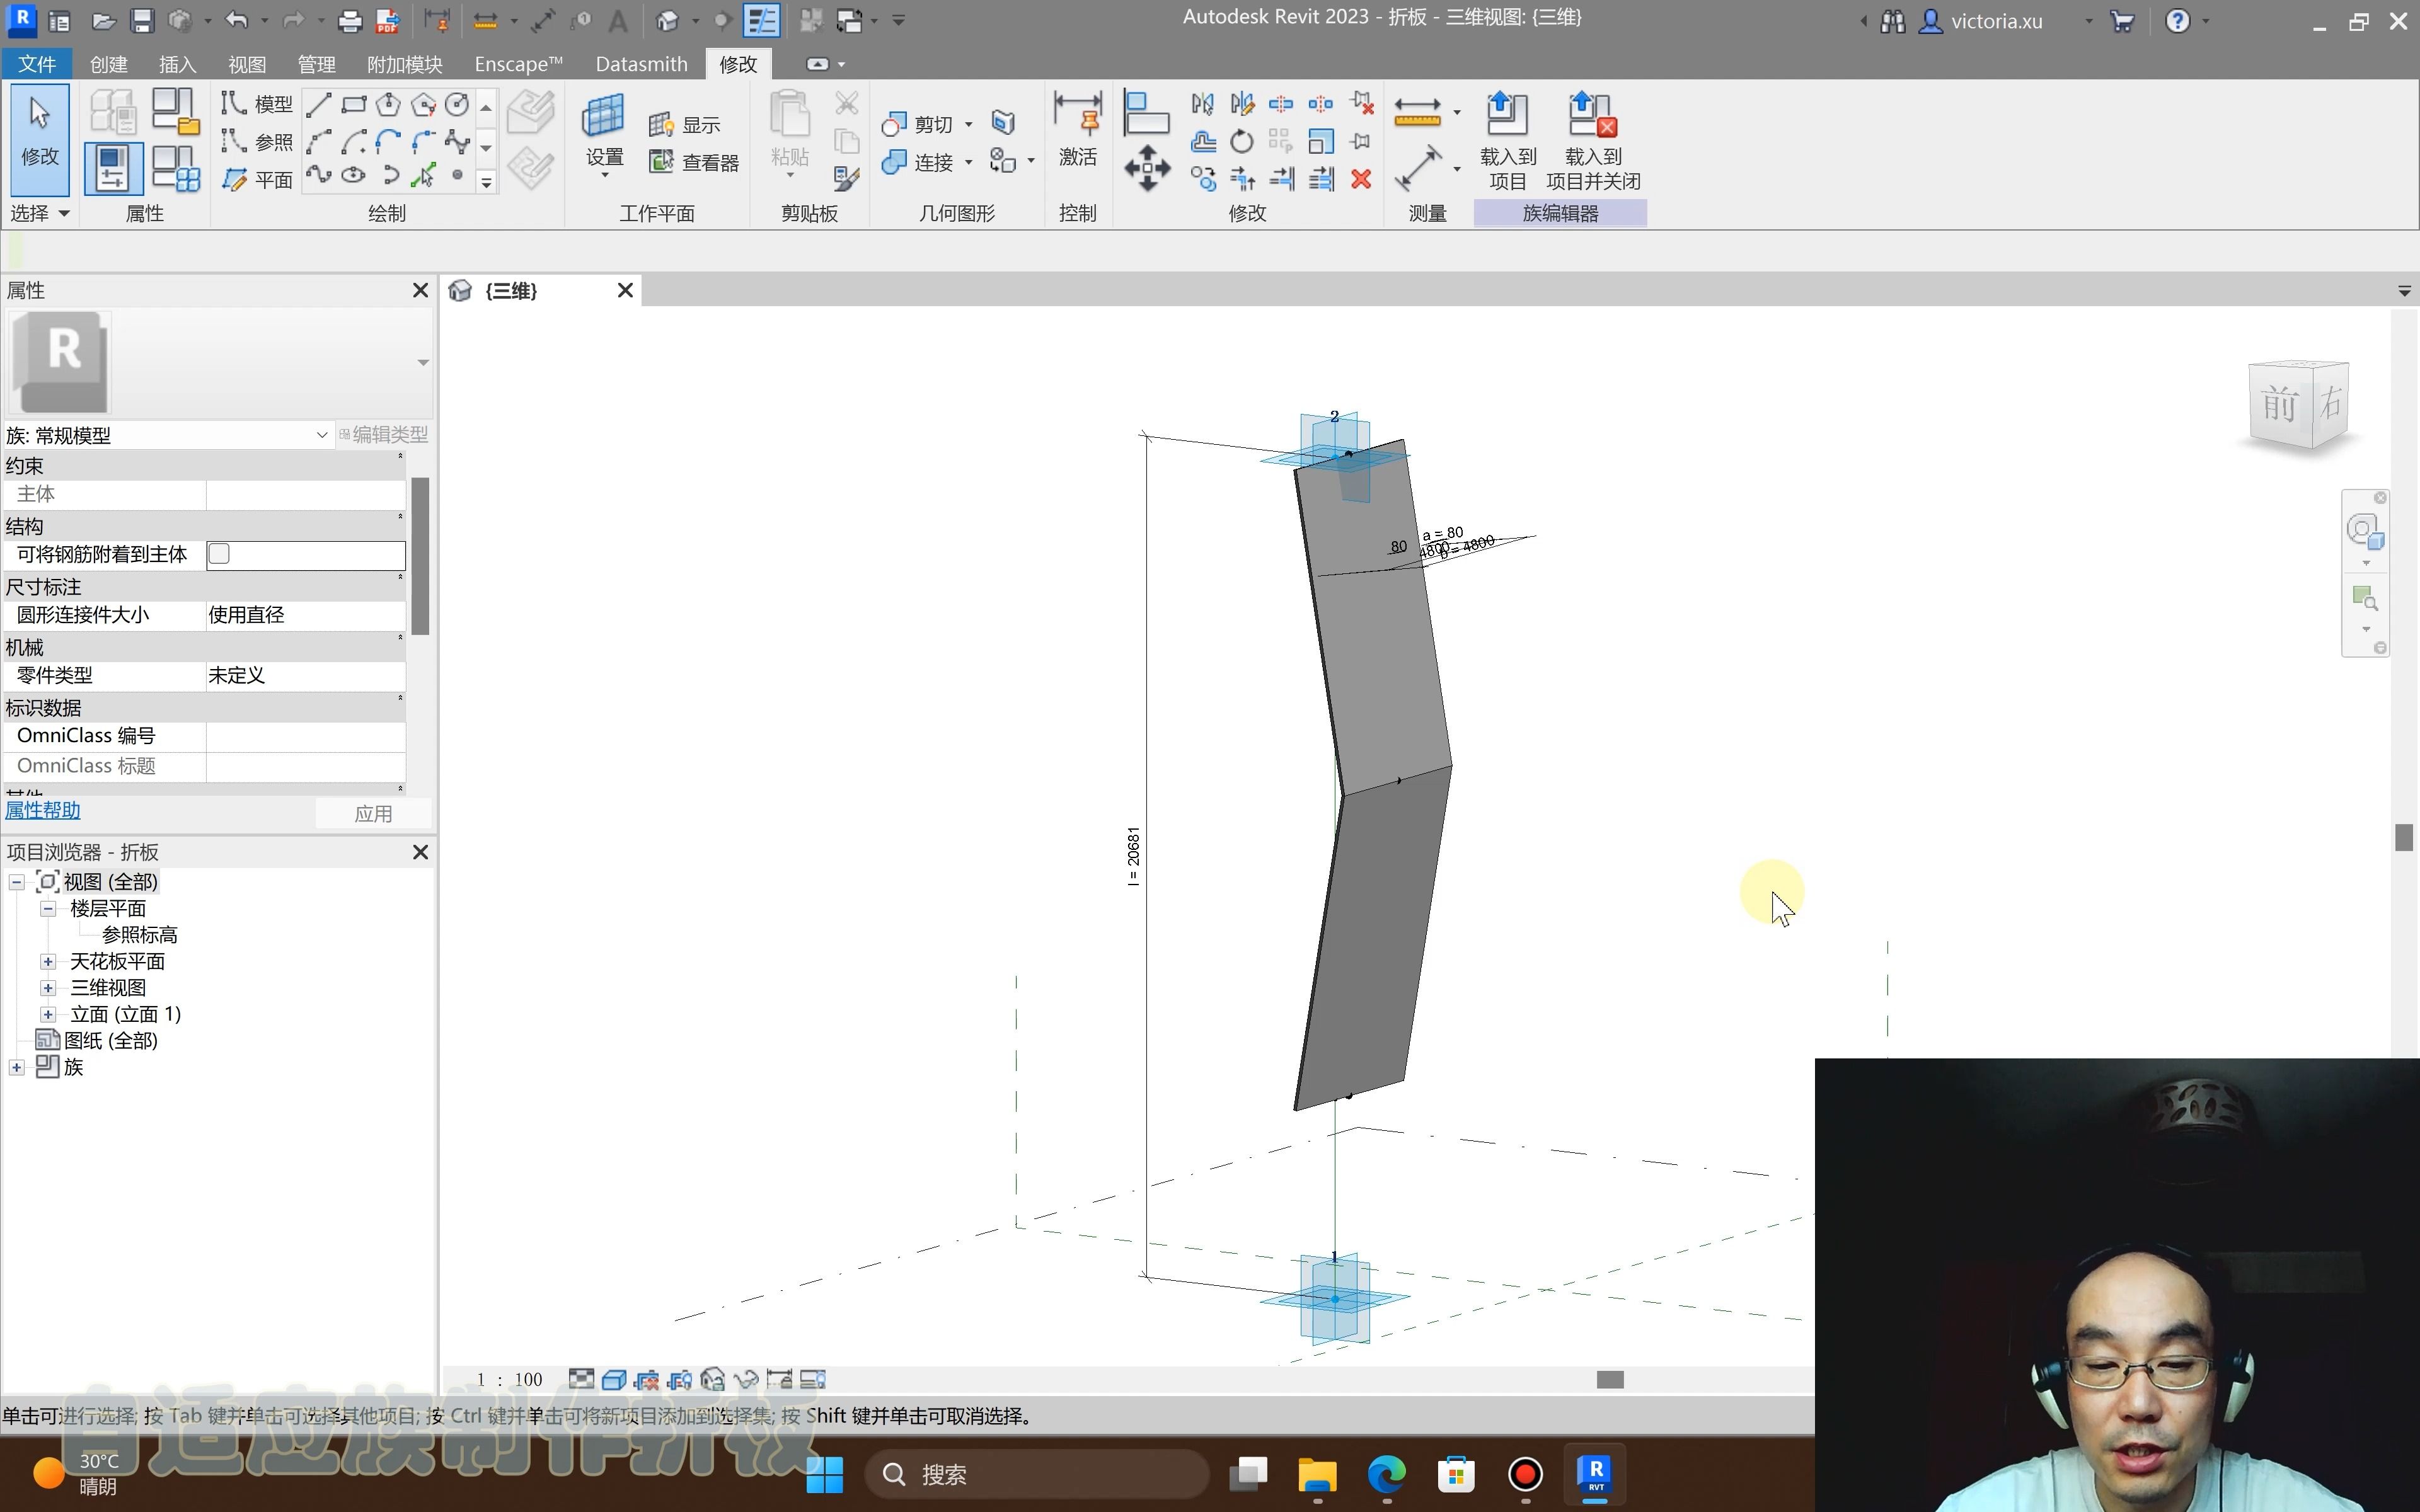Click Load into Project (载入到项目)

click(x=1508, y=141)
